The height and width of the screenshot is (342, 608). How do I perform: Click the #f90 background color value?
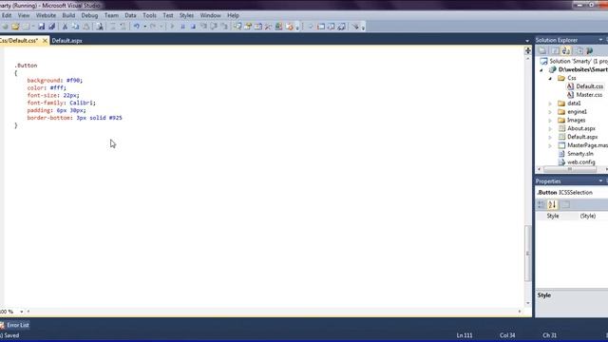(x=74, y=80)
